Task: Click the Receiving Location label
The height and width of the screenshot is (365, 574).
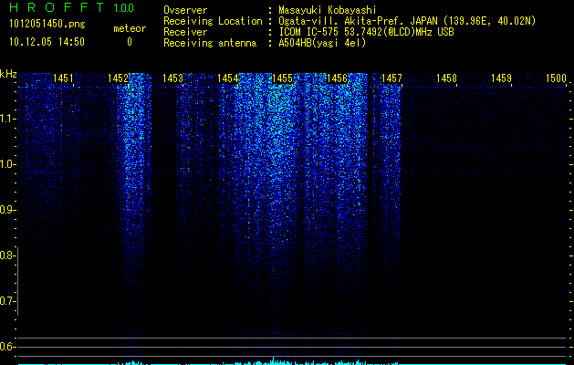Action: click(x=213, y=21)
